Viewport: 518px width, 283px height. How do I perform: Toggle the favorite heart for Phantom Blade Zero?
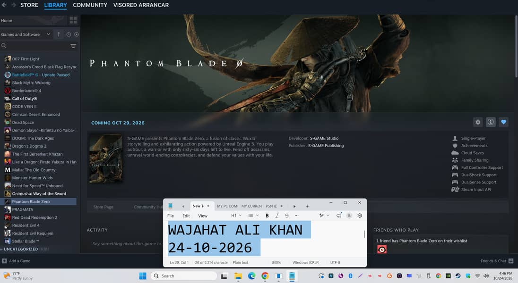point(503,122)
